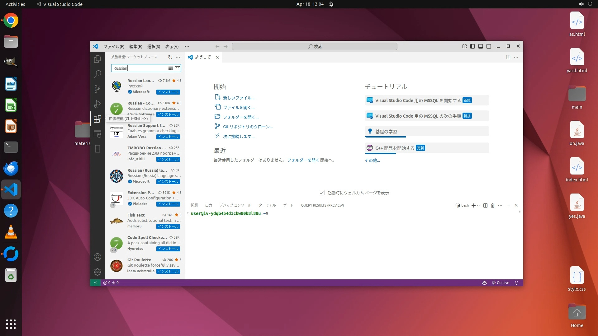This screenshot has width=598, height=336.
Task: Click the Git リポジトリのクローン link
Action: (x=248, y=127)
